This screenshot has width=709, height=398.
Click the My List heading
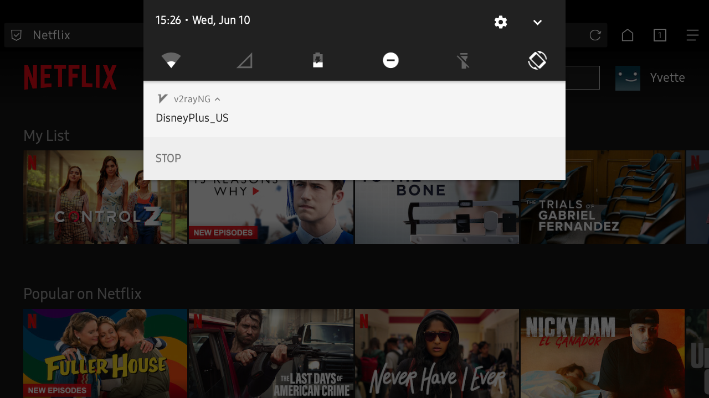pos(47,135)
